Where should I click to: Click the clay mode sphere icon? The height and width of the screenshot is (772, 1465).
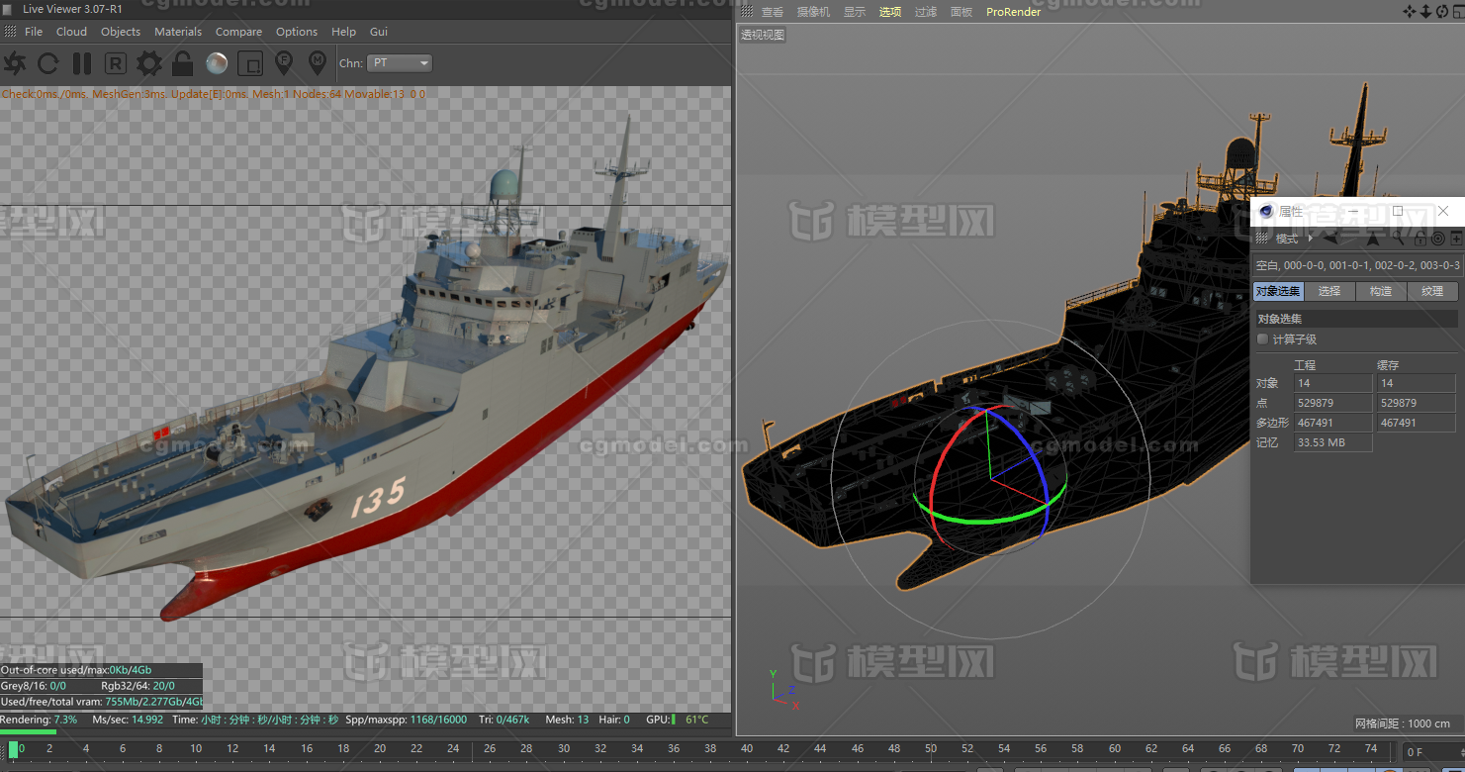tap(217, 64)
